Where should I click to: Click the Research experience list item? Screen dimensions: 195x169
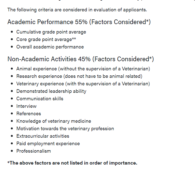pos(79,76)
